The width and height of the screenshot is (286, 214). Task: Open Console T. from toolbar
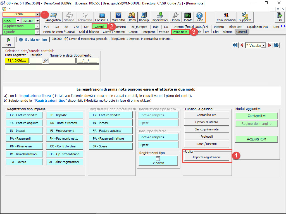pos(102,17)
